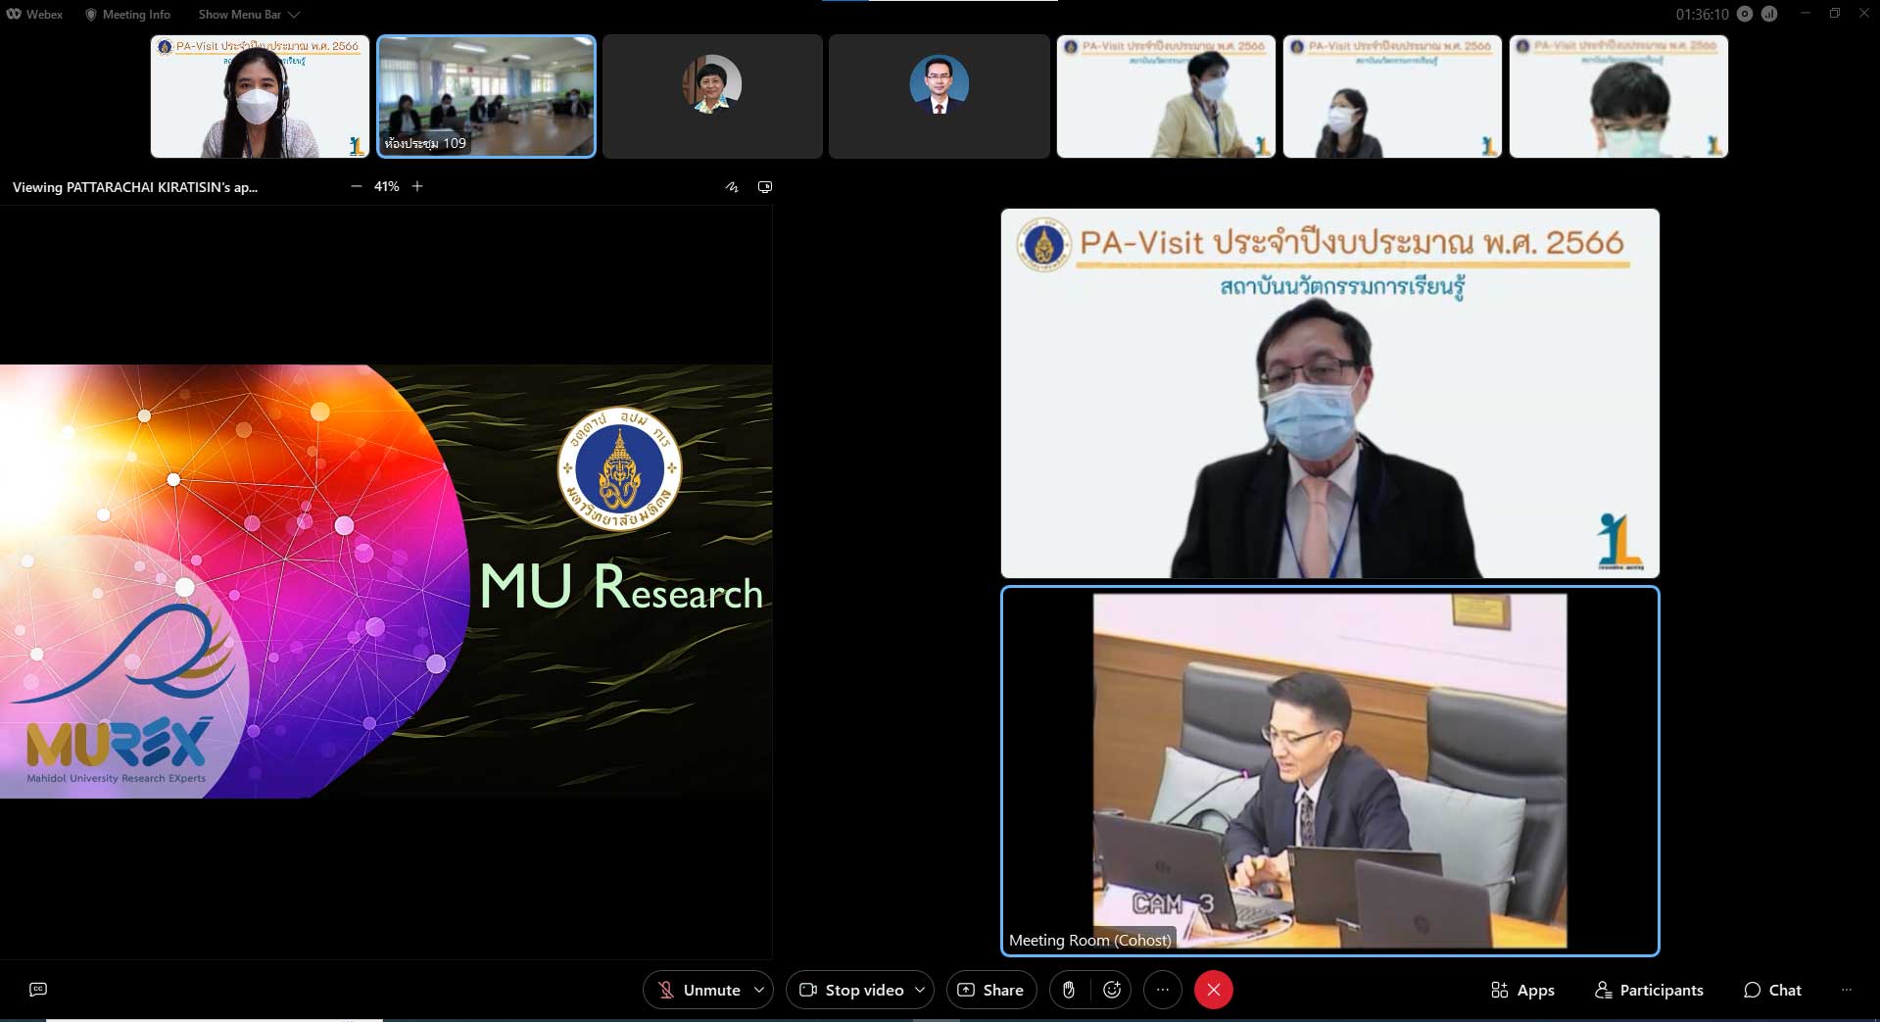Zoom out of shared content with minus
1880x1022 pixels.
point(357,186)
